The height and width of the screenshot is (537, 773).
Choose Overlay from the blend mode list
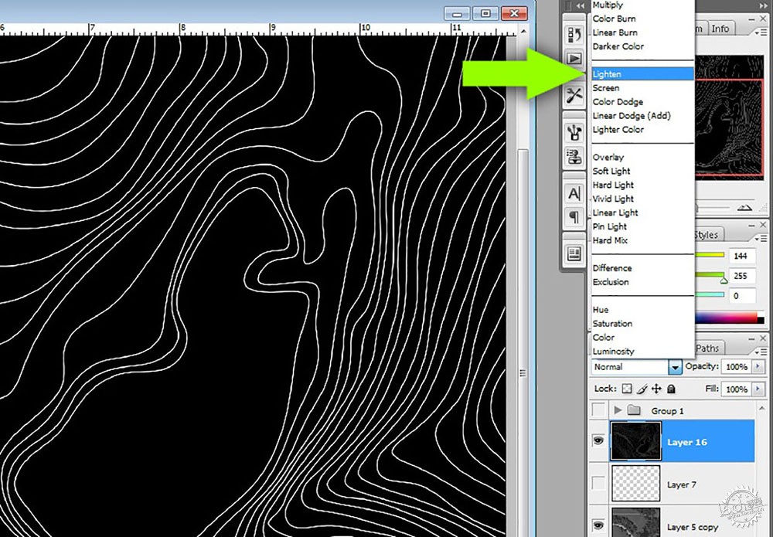608,157
